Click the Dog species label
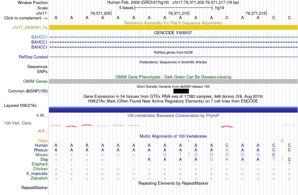Screen dimensions: 298x195 click(x=44, y=160)
